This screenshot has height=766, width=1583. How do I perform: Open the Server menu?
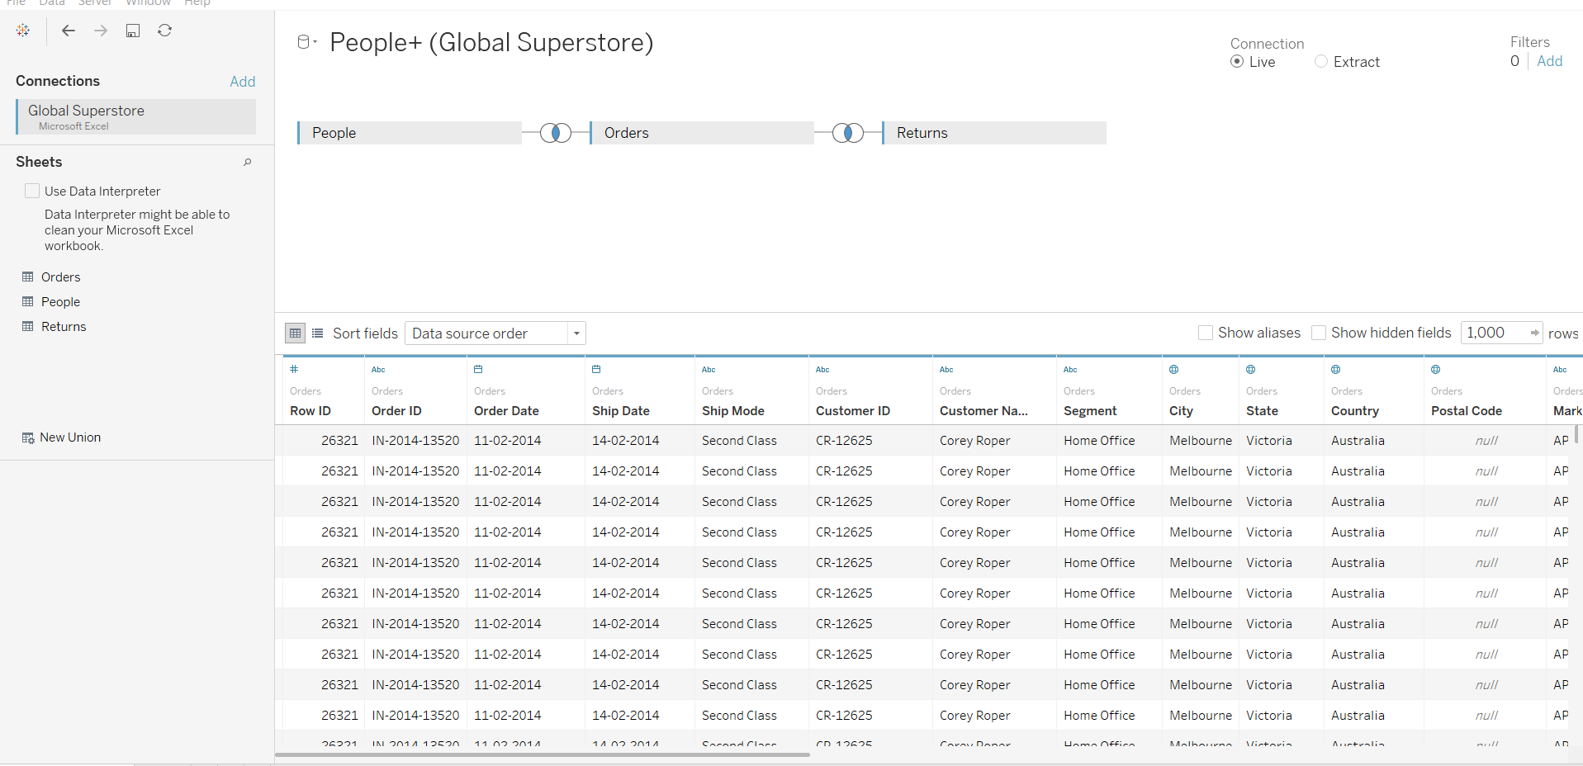[x=95, y=3]
